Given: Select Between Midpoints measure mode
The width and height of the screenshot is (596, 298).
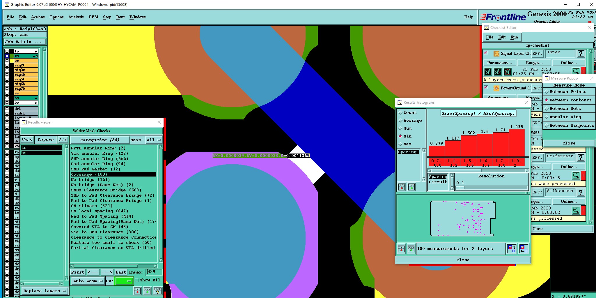Looking at the screenshot, I should [x=569, y=126].
